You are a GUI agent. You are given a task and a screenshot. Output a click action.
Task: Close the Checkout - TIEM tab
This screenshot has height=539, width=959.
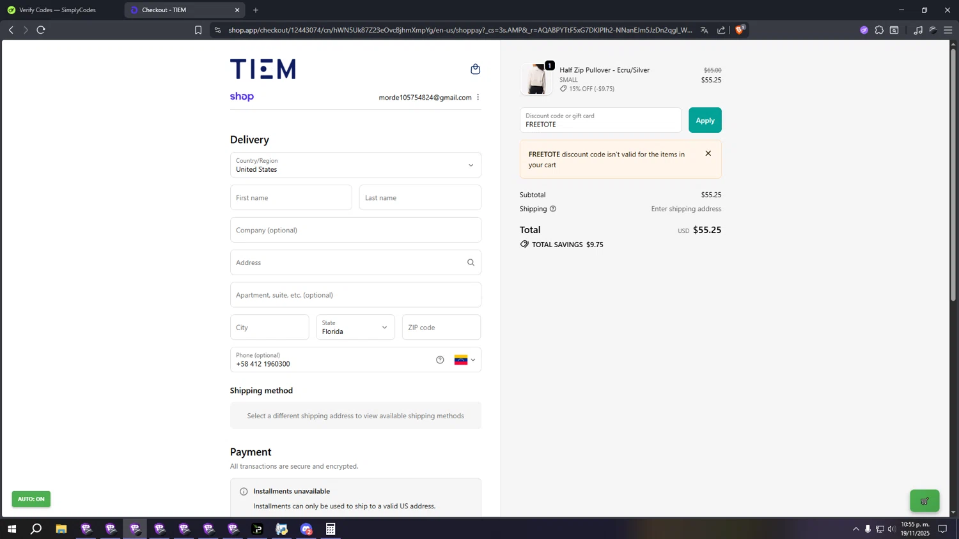pyautogui.click(x=237, y=10)
